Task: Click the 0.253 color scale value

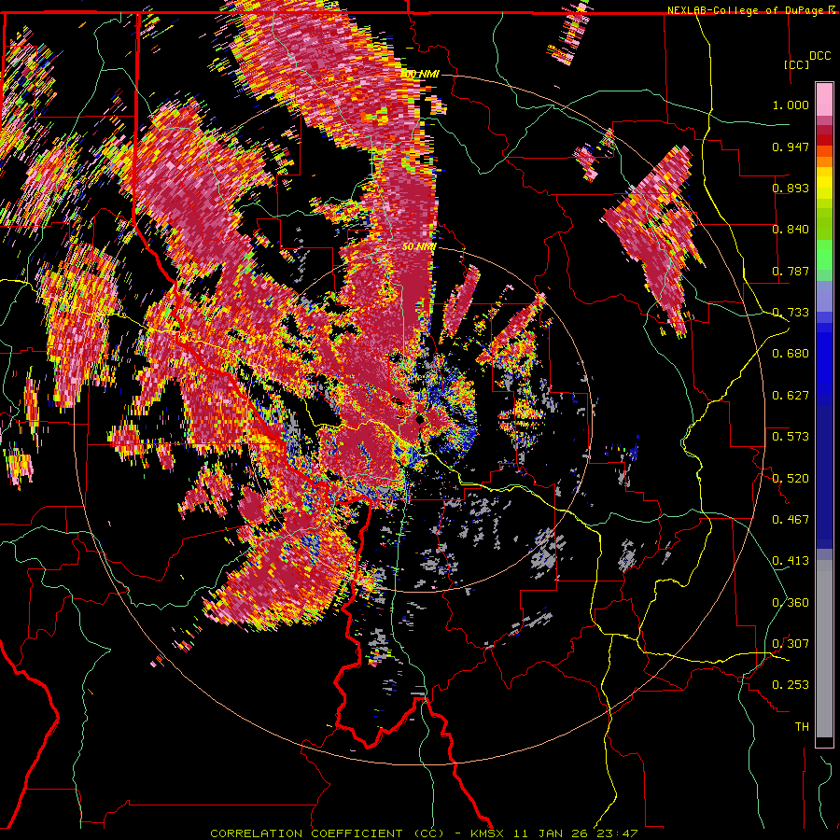Action: click(x=791, y=685)
